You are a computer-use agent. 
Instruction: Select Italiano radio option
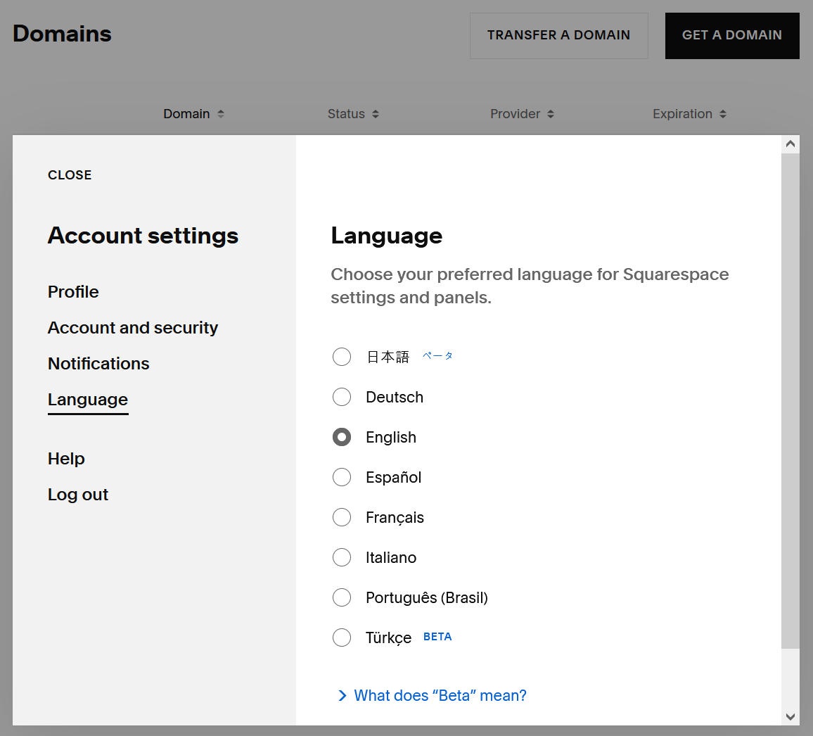(342, 557)
